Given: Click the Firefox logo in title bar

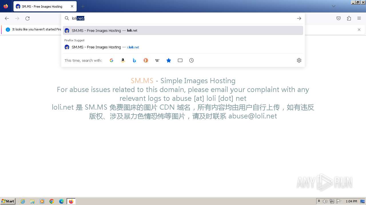Looking at the screenshot, I should coord(6,6).
